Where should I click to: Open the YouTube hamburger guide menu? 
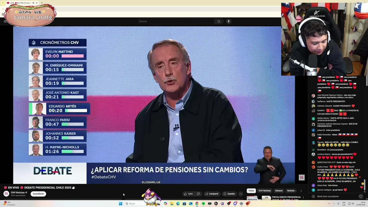(5, 21)
